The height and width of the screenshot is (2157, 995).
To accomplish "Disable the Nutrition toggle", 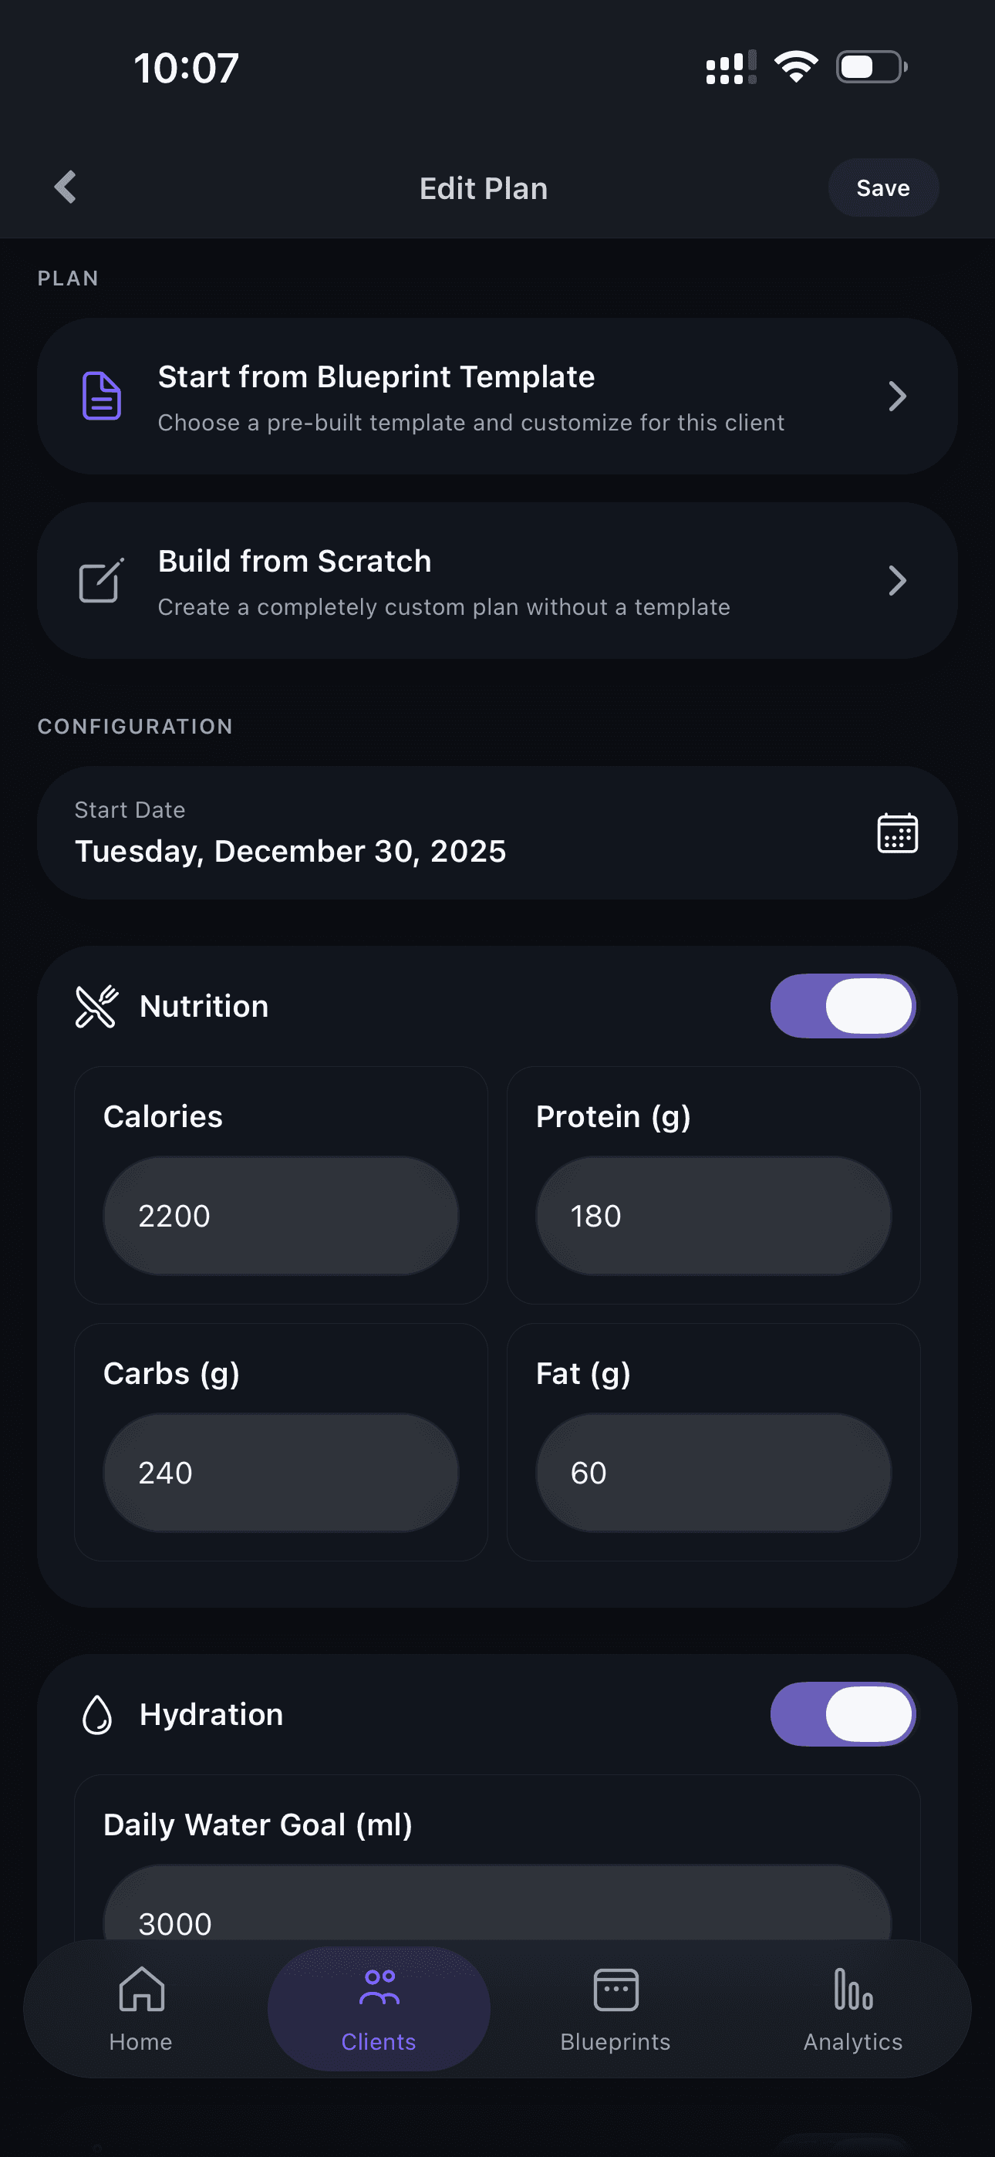I will click(842, 1006).
